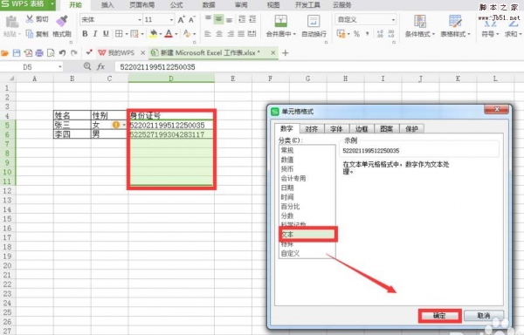Apply the red font color A
The height and width of the screenshot is (335, 524).
(x=169, y=33)
